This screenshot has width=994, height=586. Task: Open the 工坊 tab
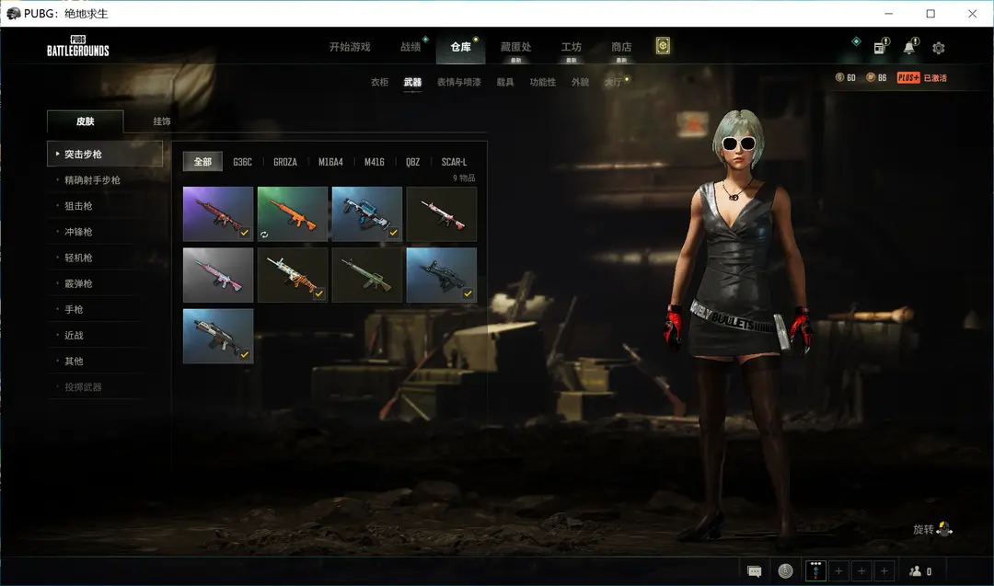coord(572,46)
